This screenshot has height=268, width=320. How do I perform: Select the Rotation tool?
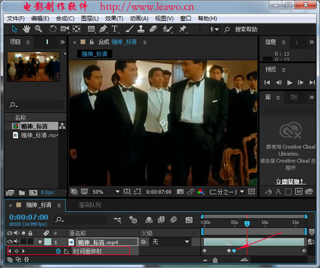(x=53, y=29)
